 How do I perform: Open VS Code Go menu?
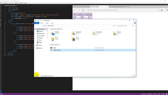pos(13,3)
